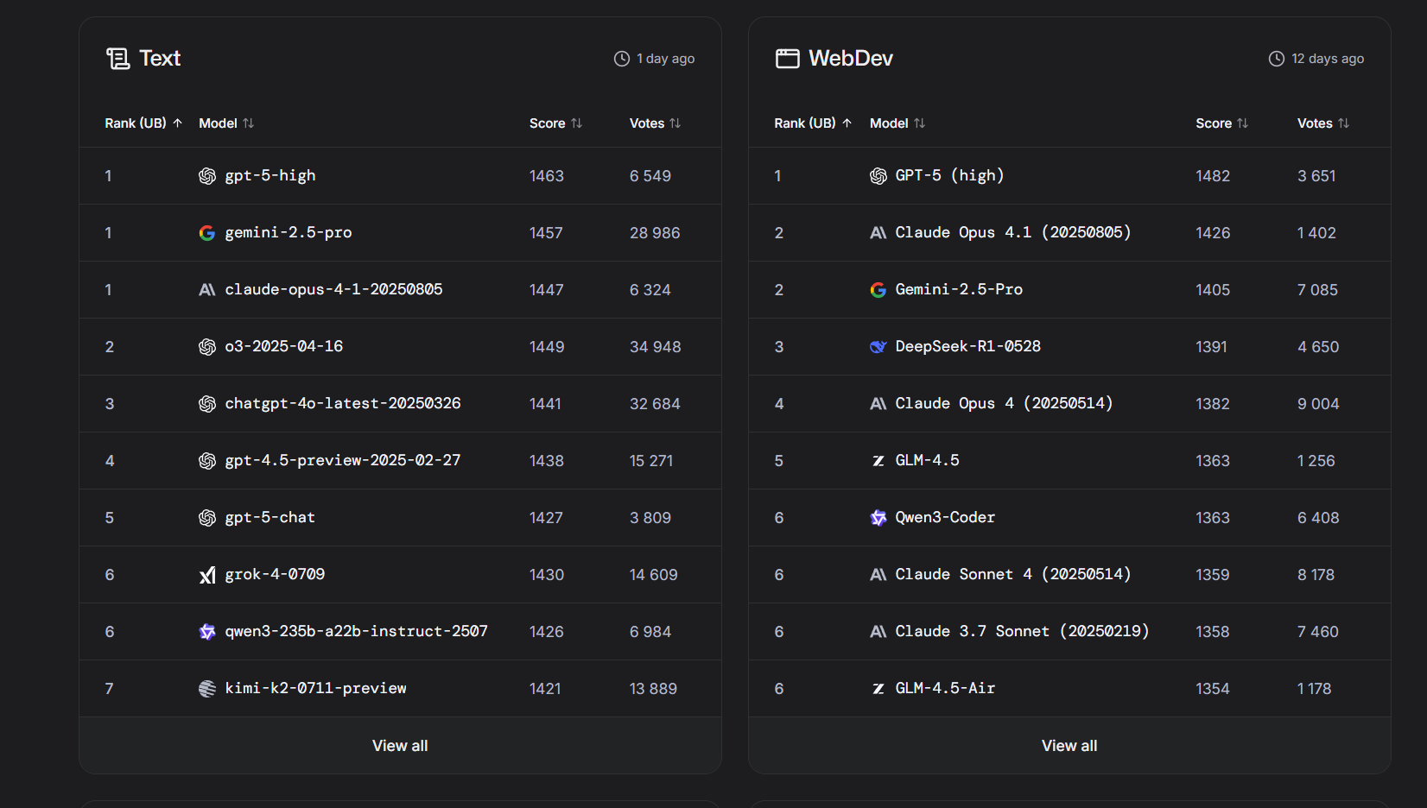The image size is (1427, 808).
Task: Sort Text table by Score
Action: tap(555, 123)
